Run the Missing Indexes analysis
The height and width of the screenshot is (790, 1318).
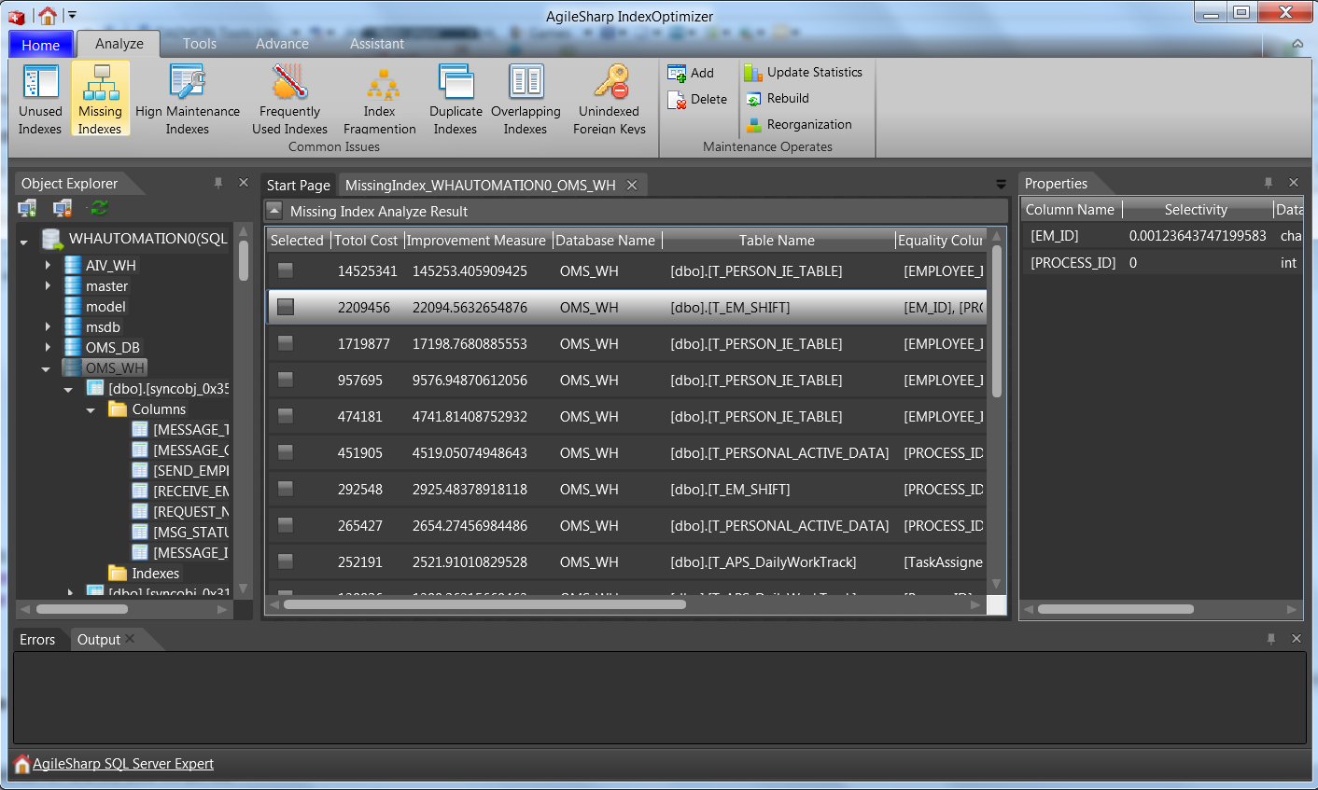100,100
